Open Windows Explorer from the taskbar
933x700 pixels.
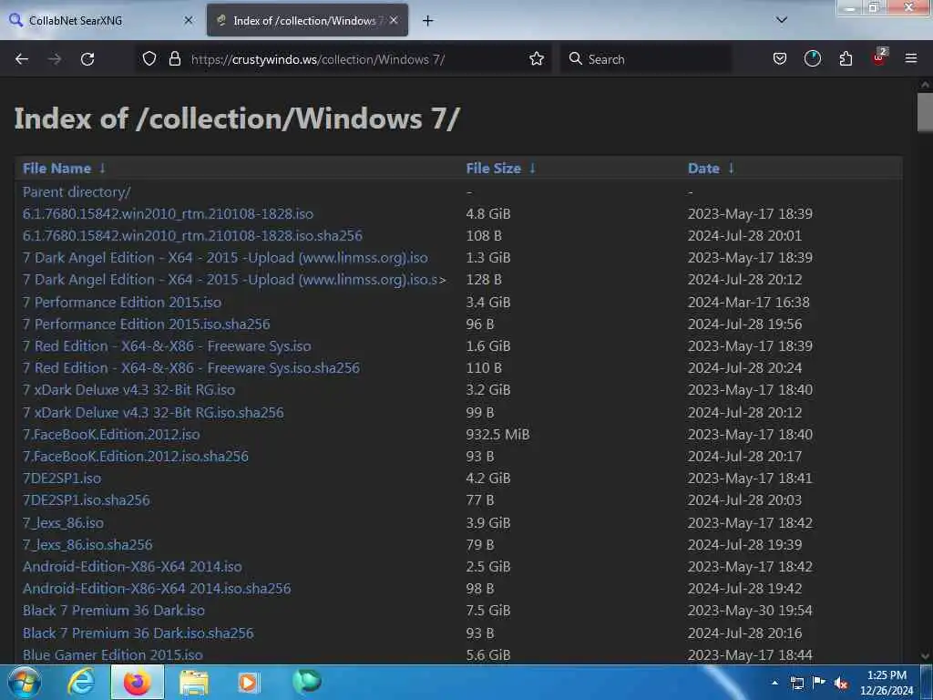point(194,682)
